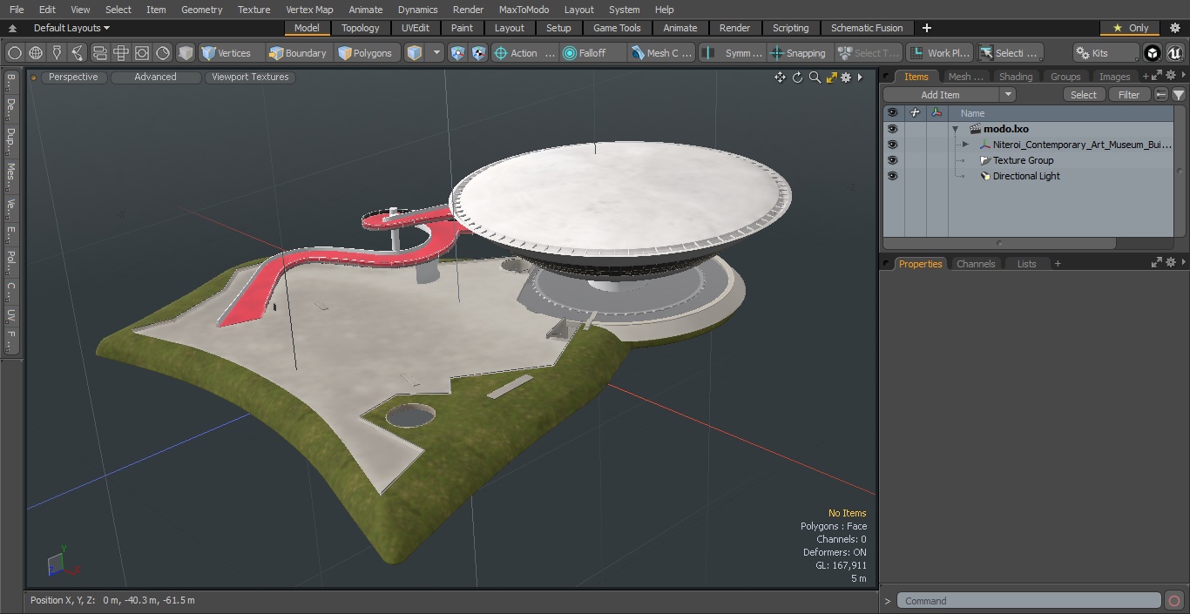Screen dimensions: 1190x614
Task: Click the Falloff button
Action: (x=592, y=53)
